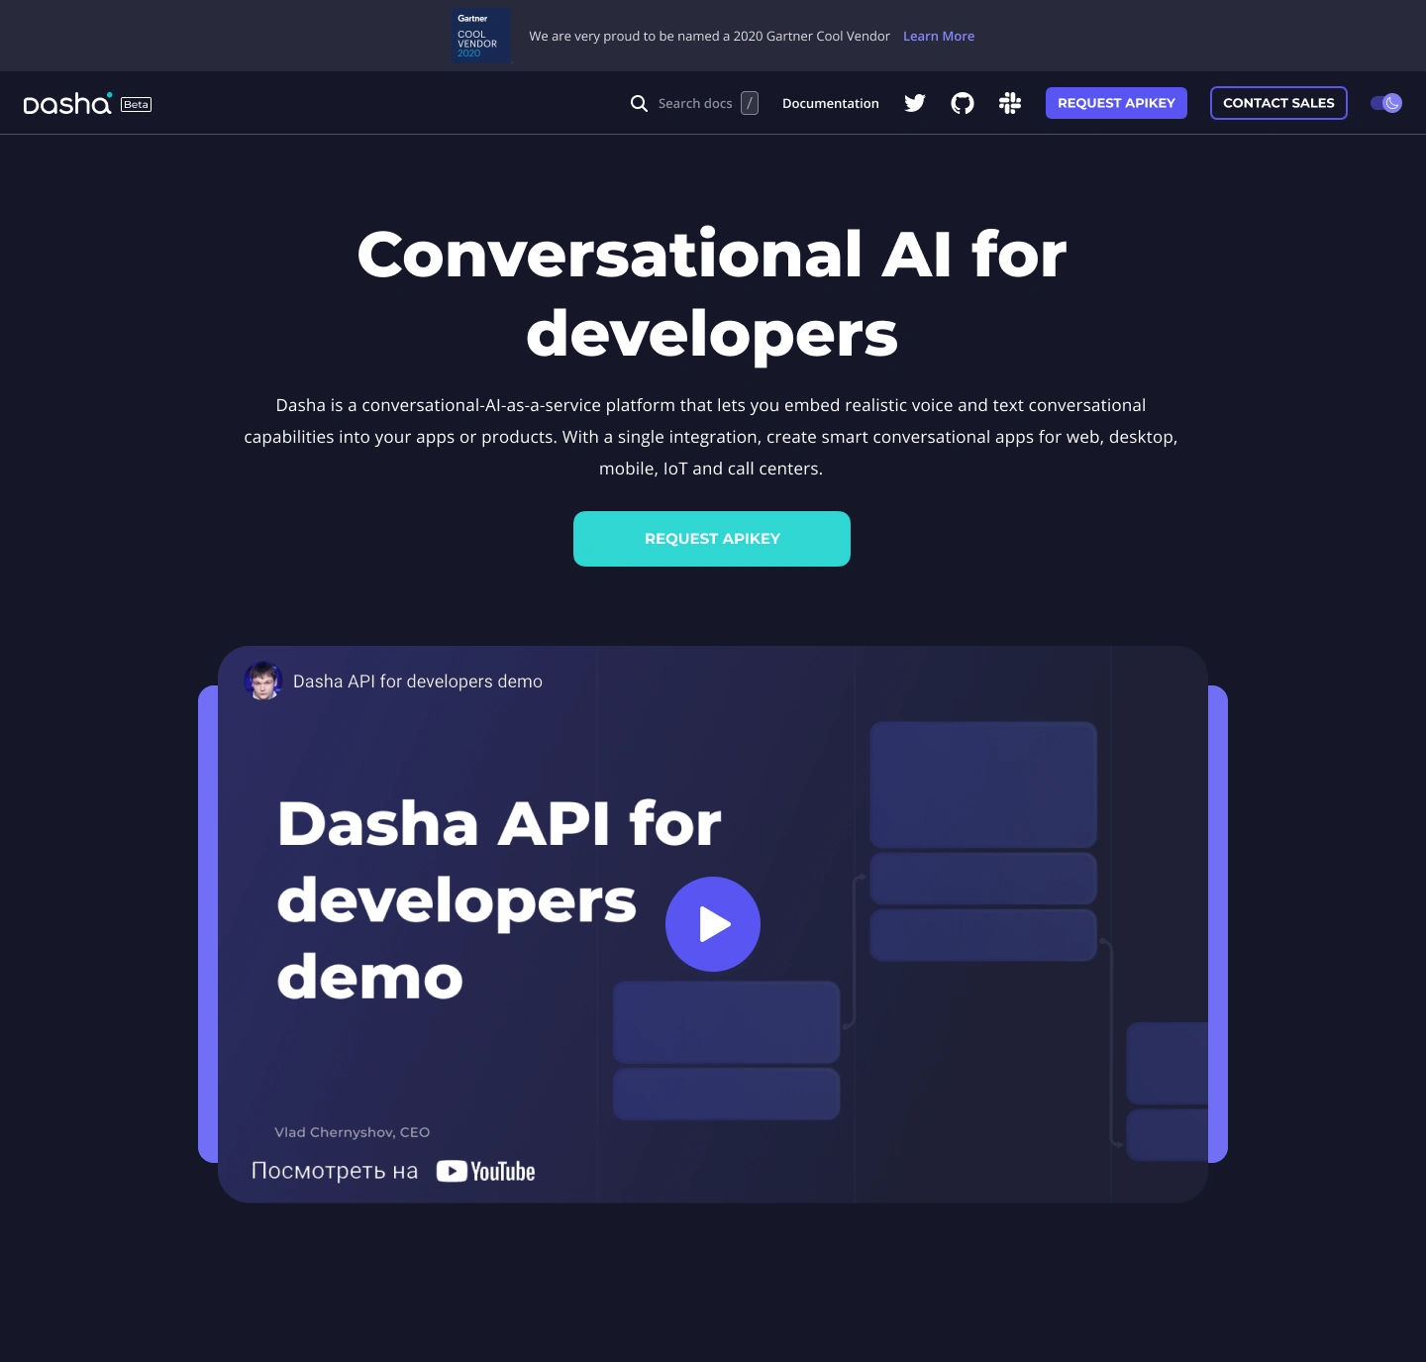Click the 'Vlad Chernyshov, CEO' caption

pyautogui.click(x=353, y=1132)
